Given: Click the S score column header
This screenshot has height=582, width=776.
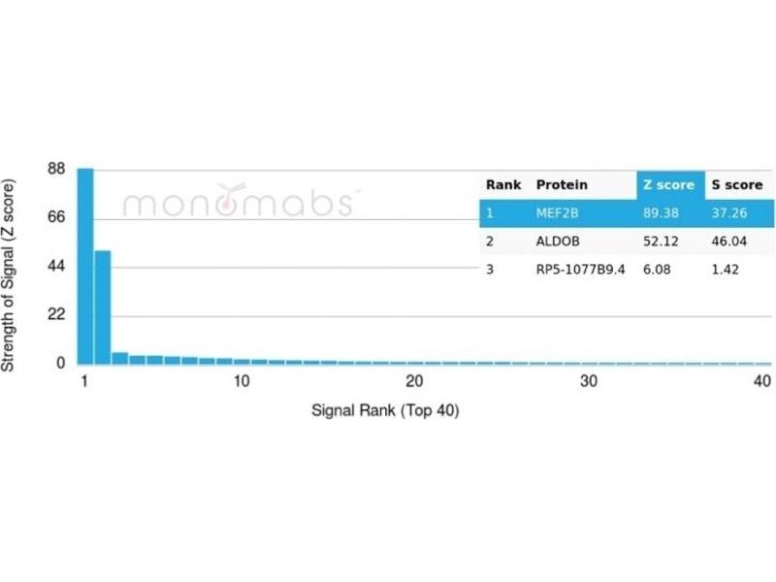Looking at the screenshot, I should pyautogui.click(x=737, y=184).
